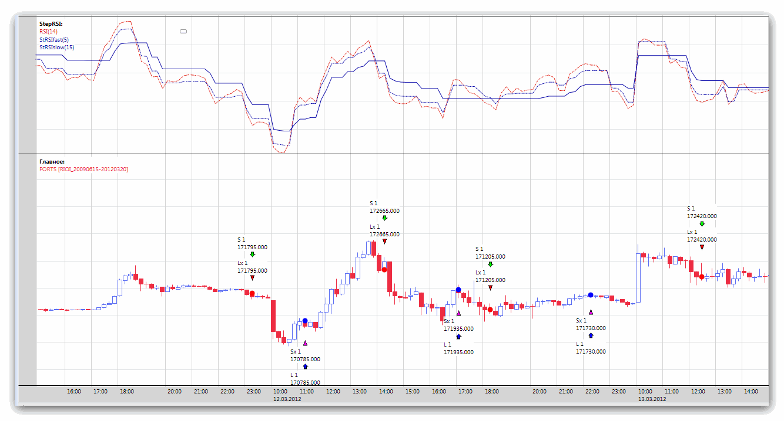This screenshot has height=421, width=784.
Task: Click the blue up arrow above L 1 170785.000
Action: (x=305, y=366)
